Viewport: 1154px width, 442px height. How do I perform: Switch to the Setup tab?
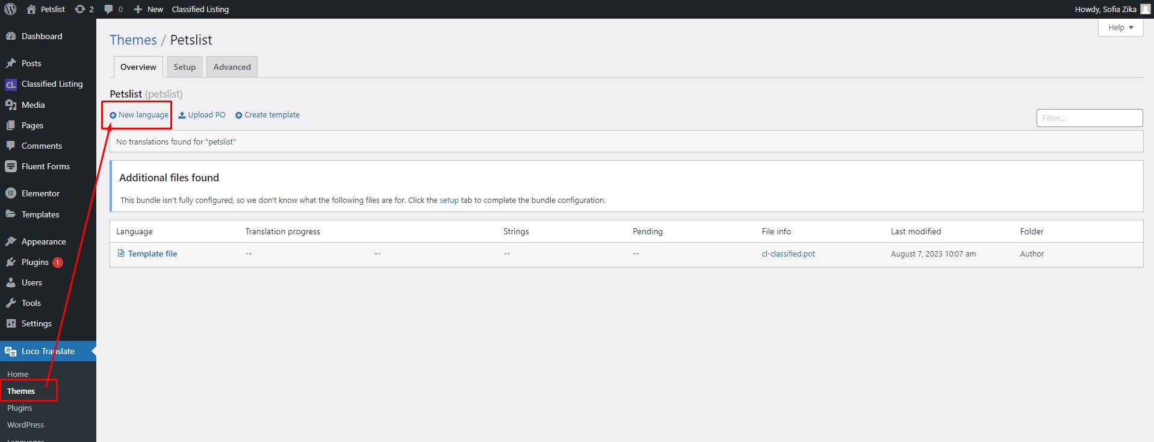click(184, 67)
